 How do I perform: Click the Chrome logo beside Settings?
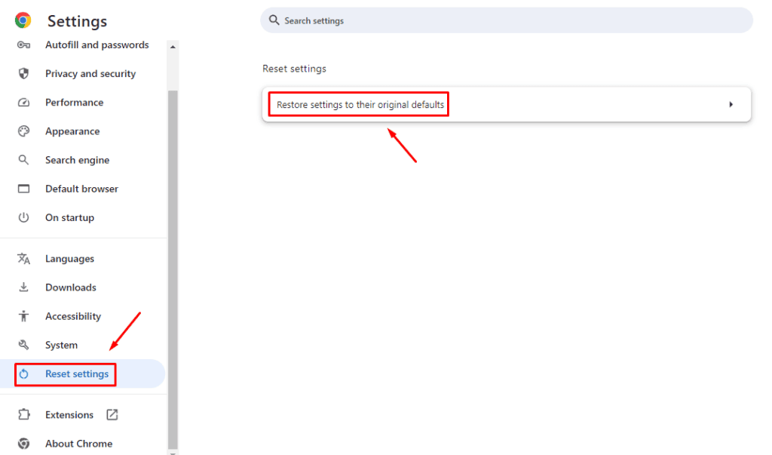coord(23,20)
